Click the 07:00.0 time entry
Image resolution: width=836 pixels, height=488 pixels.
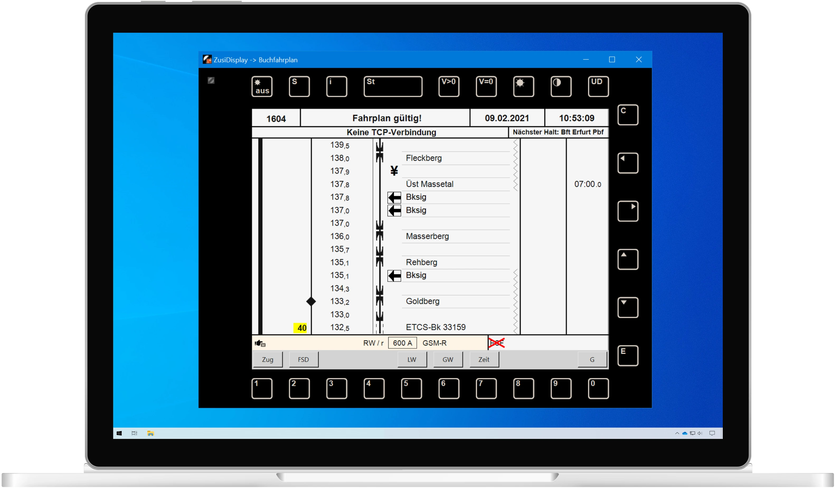pos(588,184)
